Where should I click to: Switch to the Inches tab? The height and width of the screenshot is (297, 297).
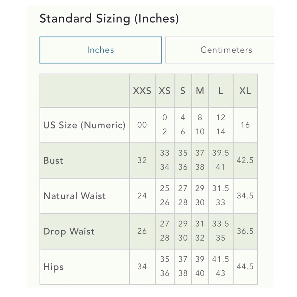(100, 50)
